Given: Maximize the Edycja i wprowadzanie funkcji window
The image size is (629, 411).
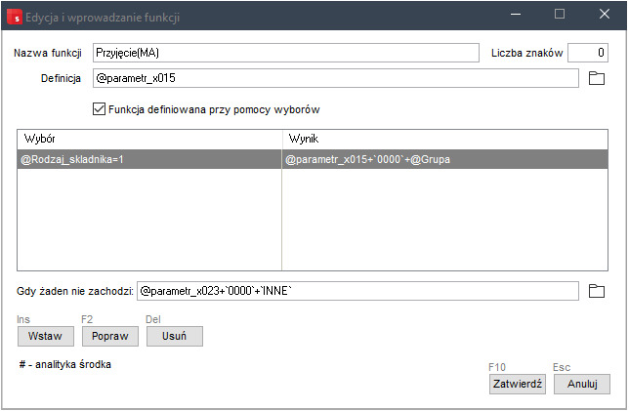Looking at the screenshot, I should tap(560, 15).
